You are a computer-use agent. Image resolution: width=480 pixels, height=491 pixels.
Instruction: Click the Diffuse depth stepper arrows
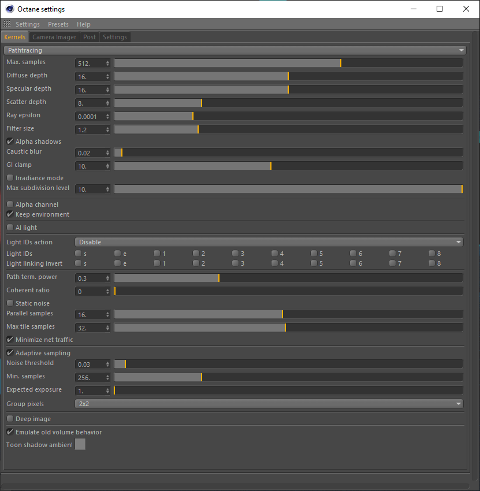point(107,76)
